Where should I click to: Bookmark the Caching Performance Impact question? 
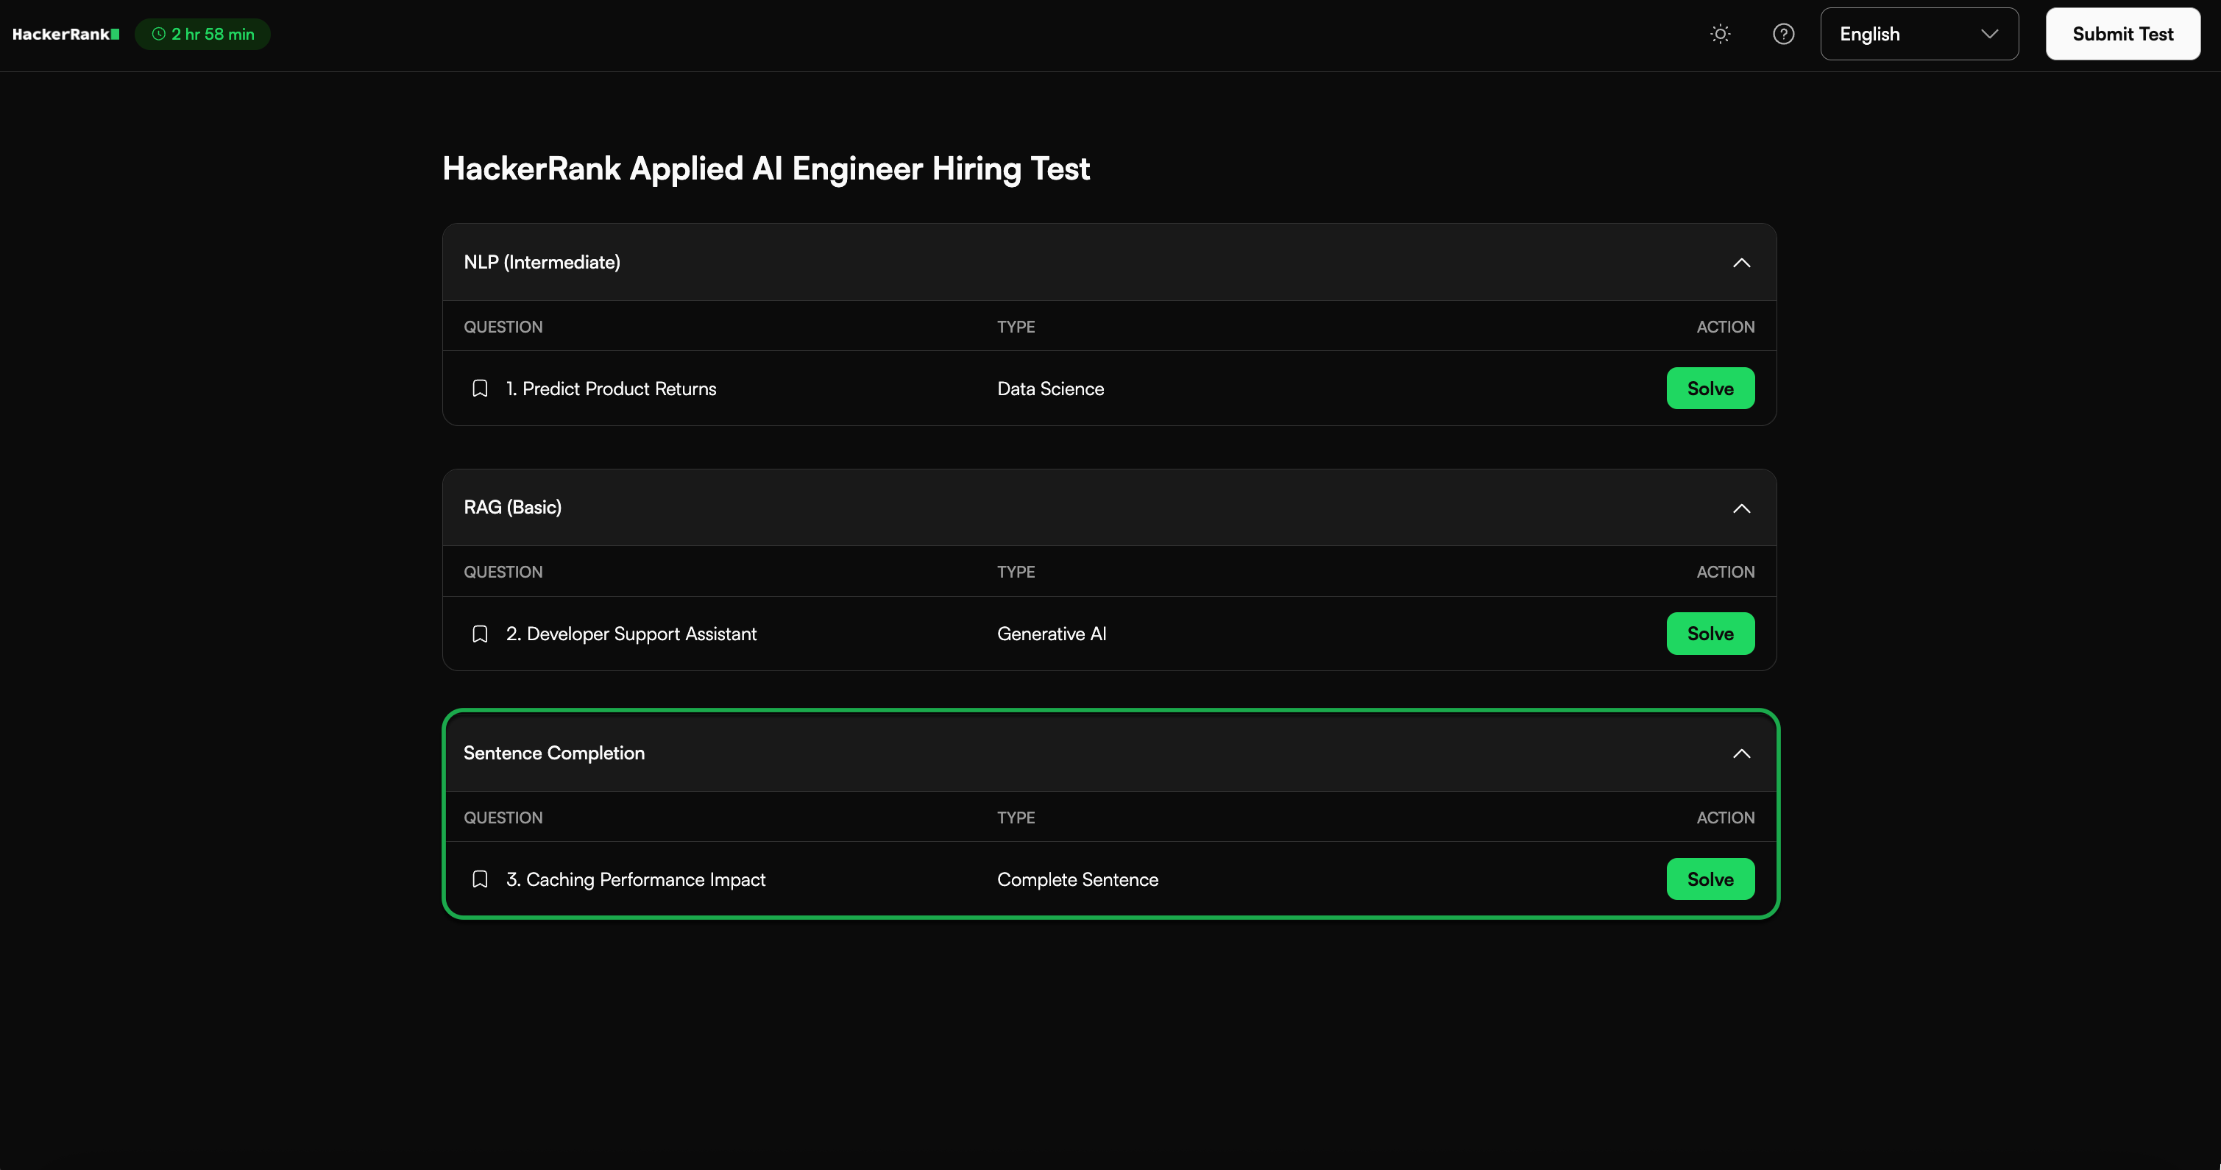coord(481,879)
